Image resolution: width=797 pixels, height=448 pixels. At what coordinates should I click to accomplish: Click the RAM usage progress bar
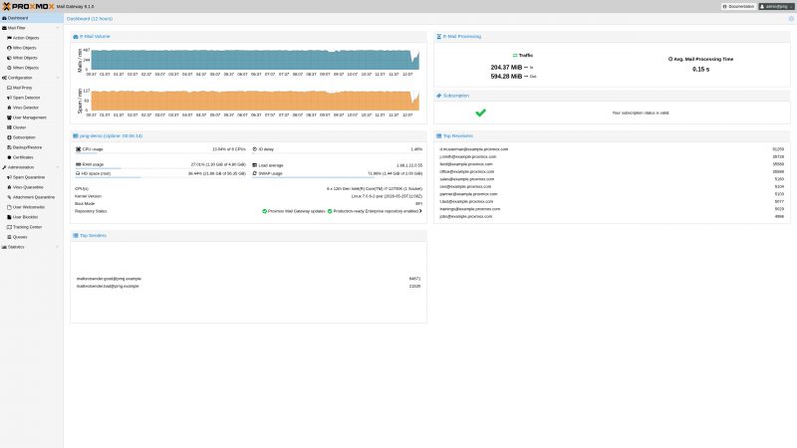click(160, 168)
